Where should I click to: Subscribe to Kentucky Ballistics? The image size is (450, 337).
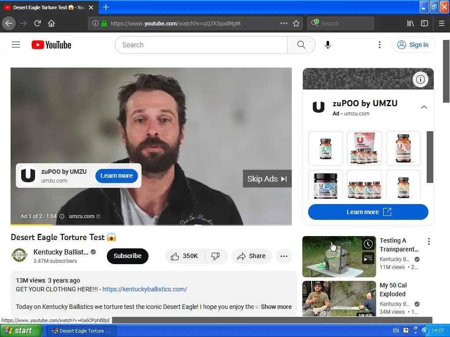coord(127,256)
